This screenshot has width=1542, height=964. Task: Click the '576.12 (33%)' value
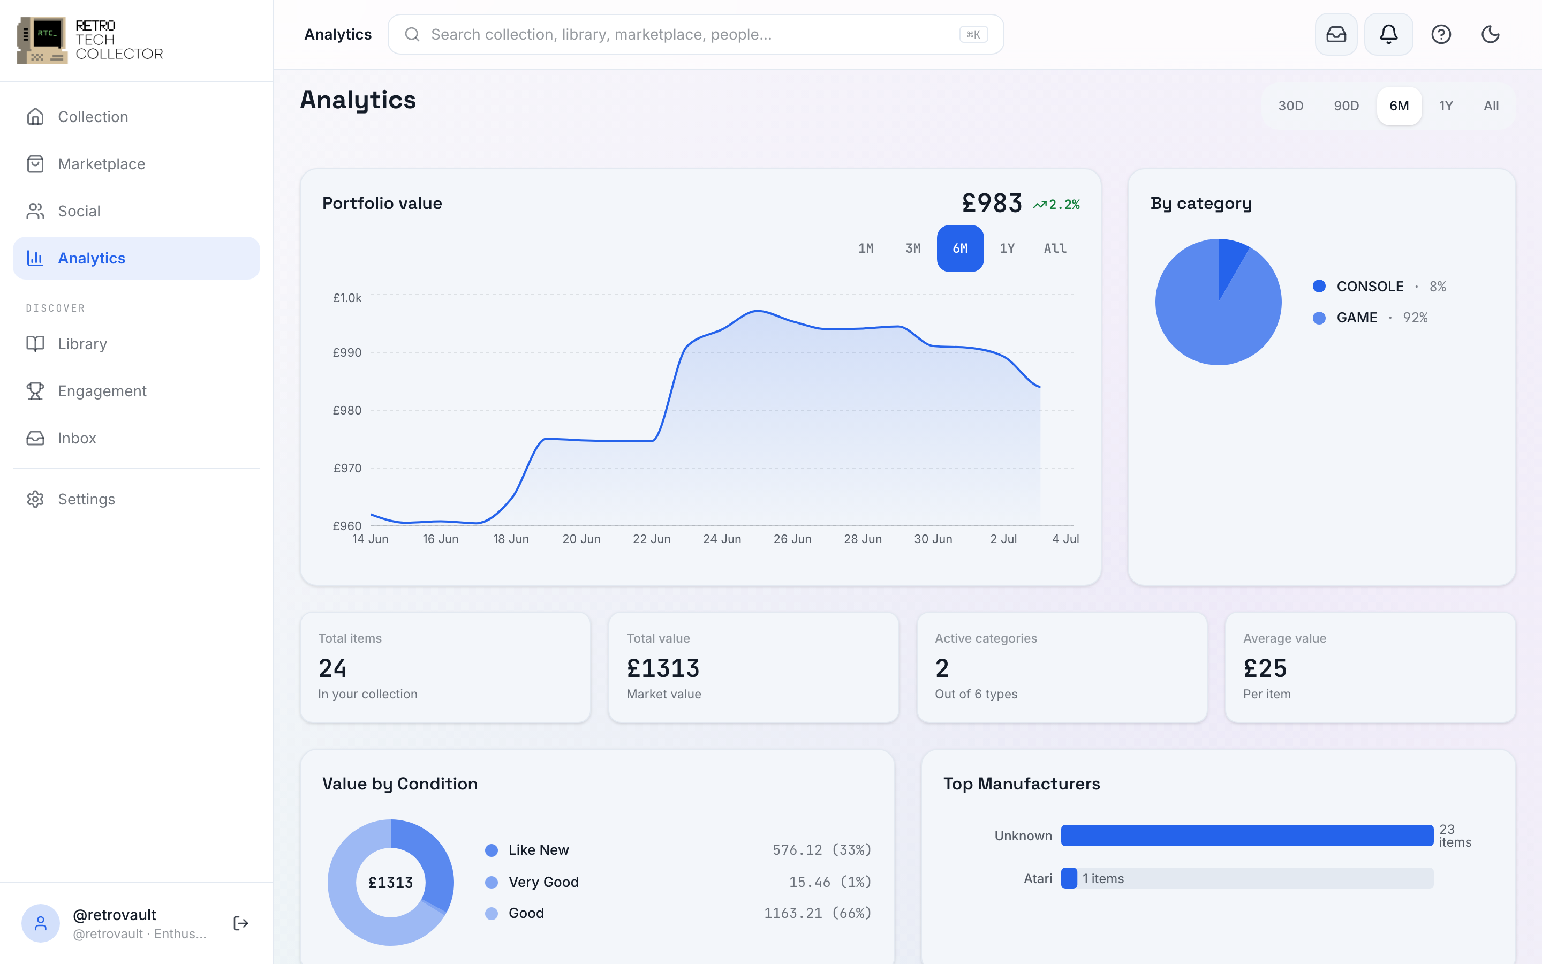pos(822,850)
